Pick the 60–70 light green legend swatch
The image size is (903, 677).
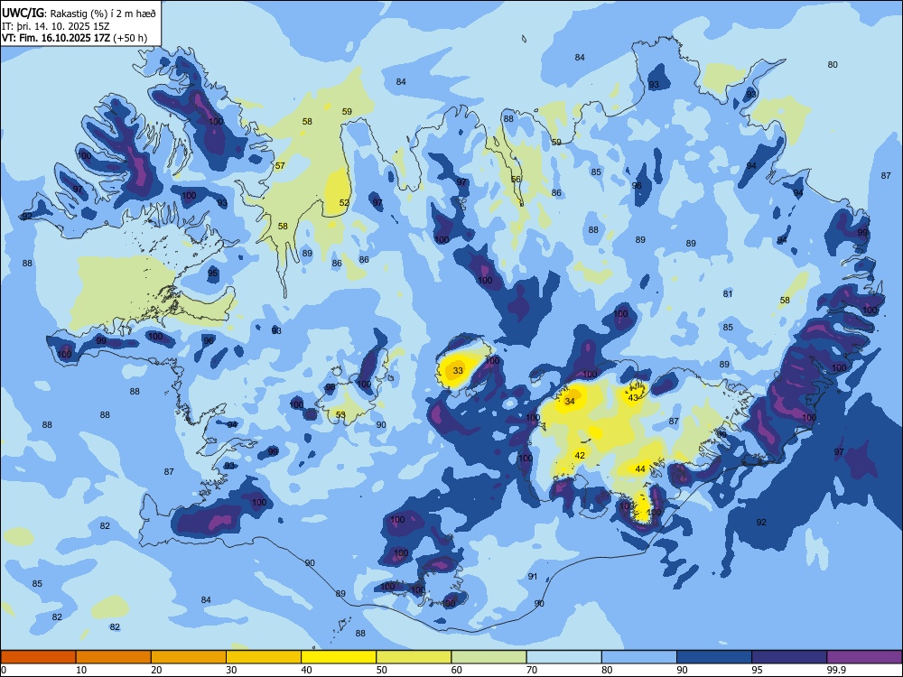[x=489, y=657]
